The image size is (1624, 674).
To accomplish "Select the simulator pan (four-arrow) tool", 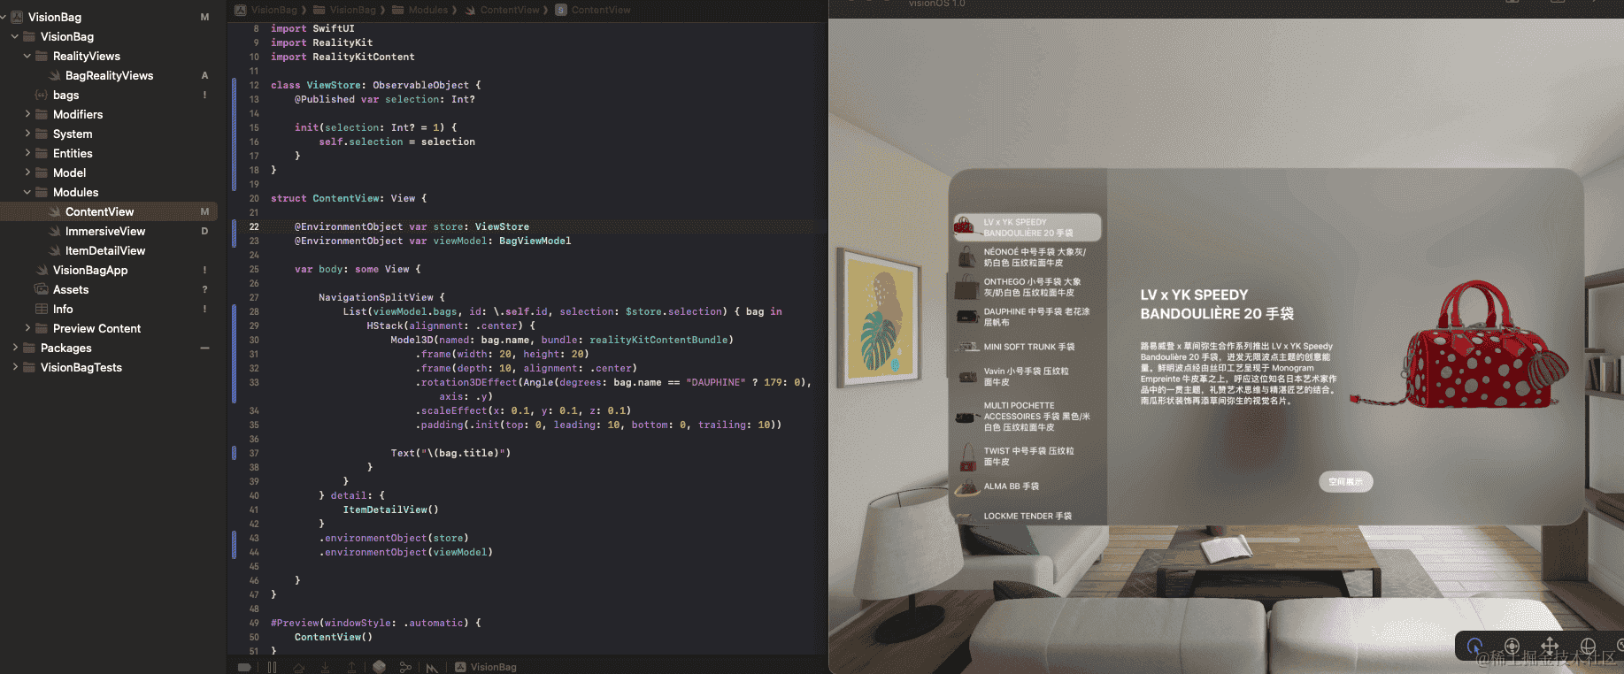I will coord(1550,646).
